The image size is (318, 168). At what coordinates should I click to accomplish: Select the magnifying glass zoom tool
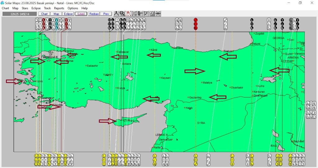[x=122, y=14]
